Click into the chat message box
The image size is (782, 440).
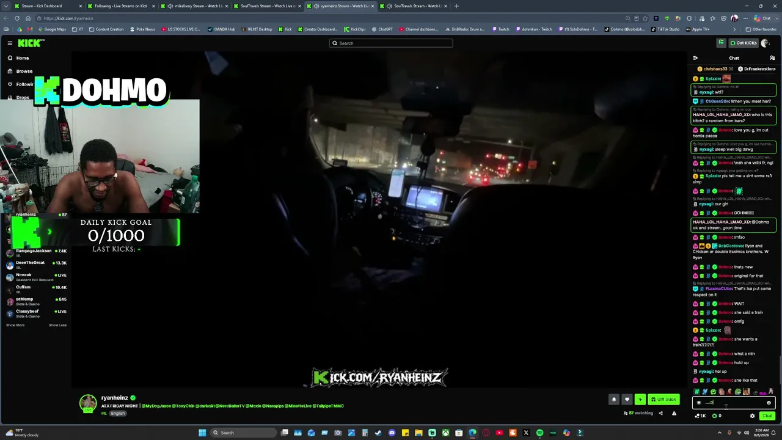tap(733, 403)
